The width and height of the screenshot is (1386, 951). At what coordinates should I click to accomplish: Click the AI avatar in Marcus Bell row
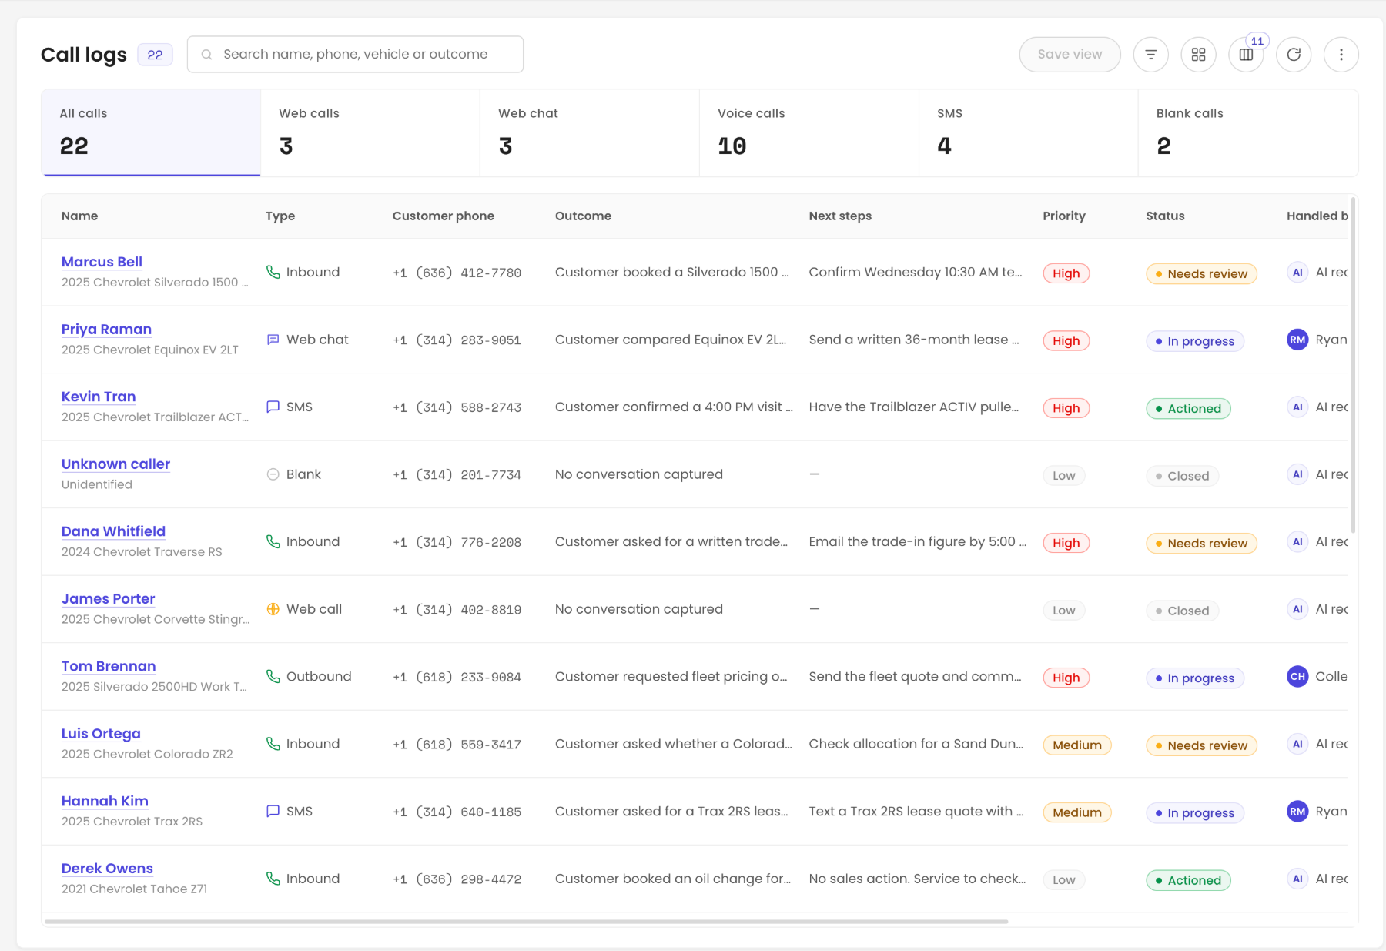pyautogui.click(x=1297, y=272)
